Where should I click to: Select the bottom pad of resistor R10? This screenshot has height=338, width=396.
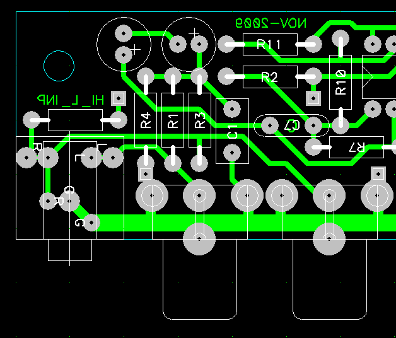point(341,125)
